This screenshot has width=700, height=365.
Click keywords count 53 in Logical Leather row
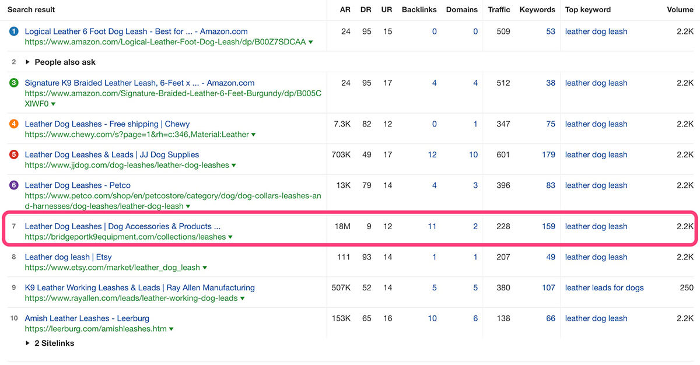(x=551, y=31)
